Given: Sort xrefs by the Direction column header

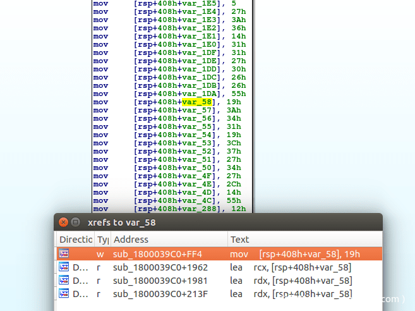Looking at the screenshot, I should [x=75, y=240].
